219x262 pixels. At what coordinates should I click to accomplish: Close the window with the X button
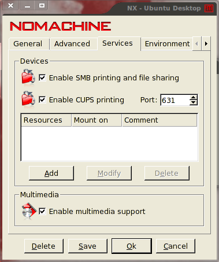11,6
